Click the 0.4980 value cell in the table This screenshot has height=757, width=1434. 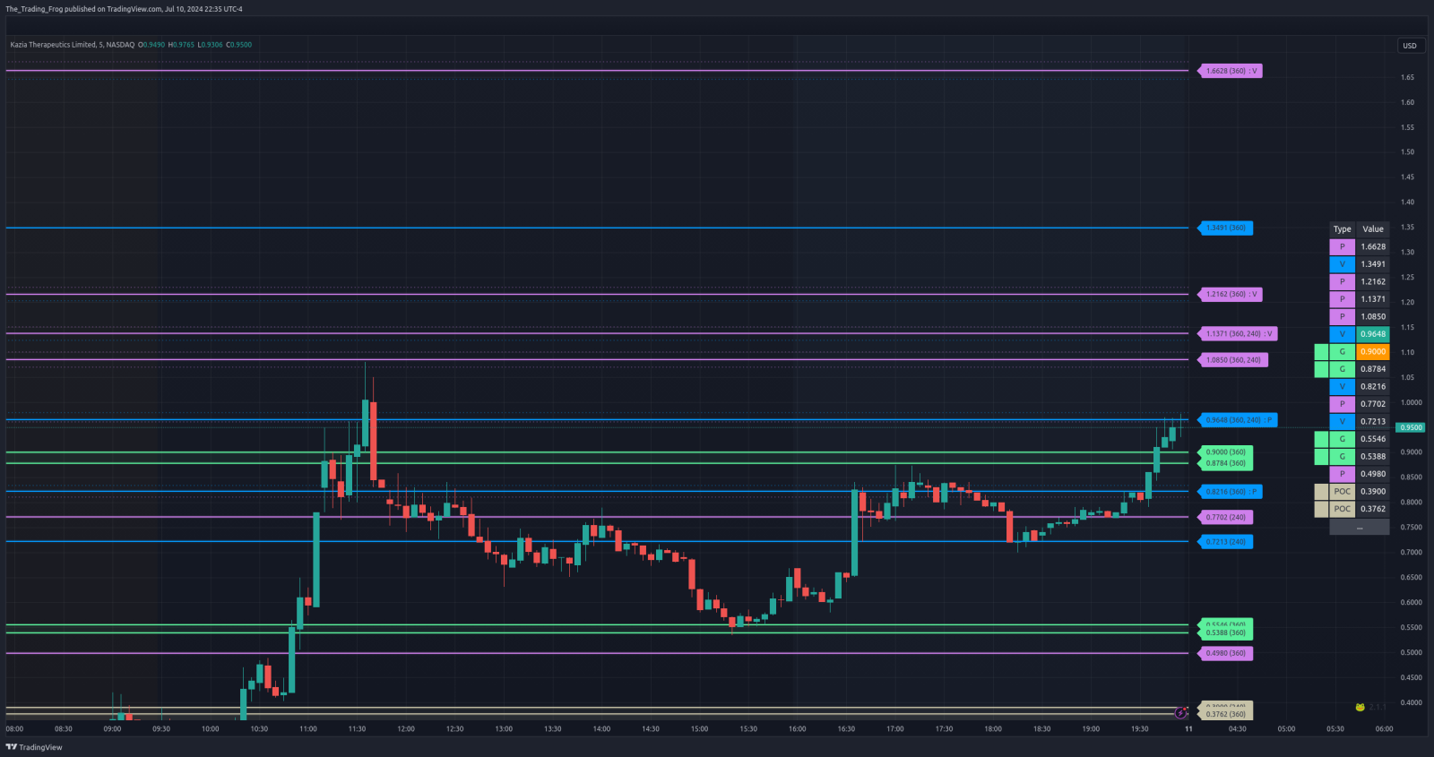(1373, 474)
